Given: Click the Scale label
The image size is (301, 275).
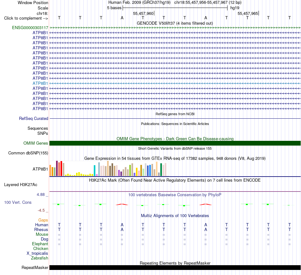Looking at the screenshot, I should pos(43,8).
